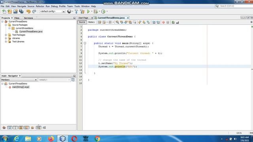Toggle Sort by Name in Navigator
253x142 pixels.
[x=39, y=128]
